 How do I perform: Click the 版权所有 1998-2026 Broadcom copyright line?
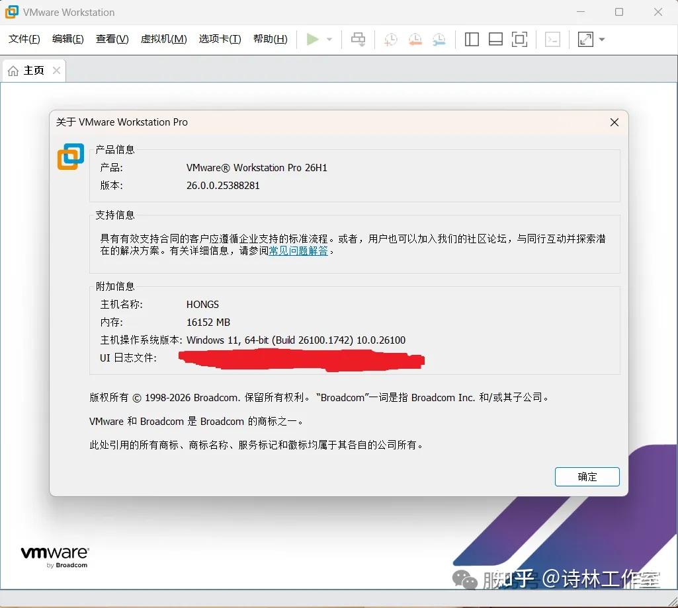[319, 398]
